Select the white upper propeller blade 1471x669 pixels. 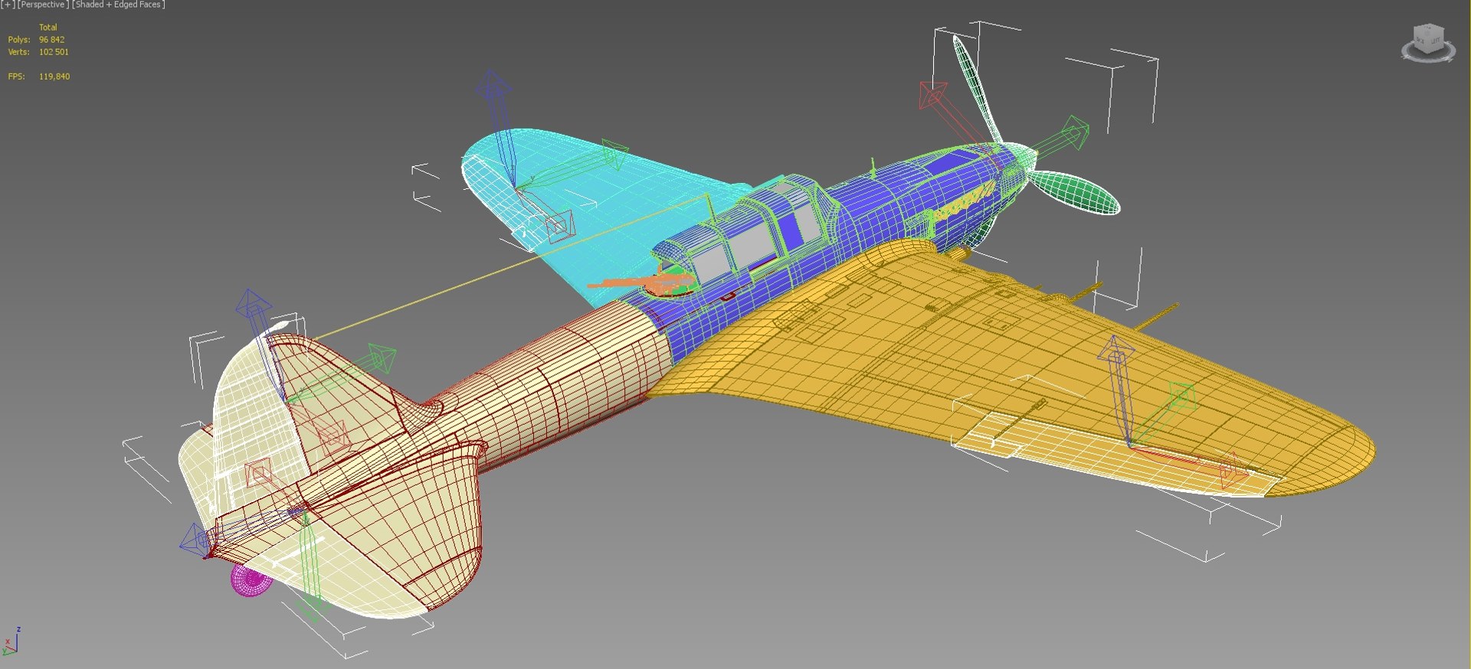pos(977,88)
